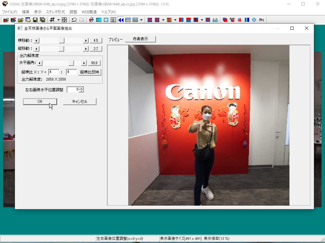Open dropdown arrow next to 100 icon
This screenshot has width=325, height=243.
coord(141,20)
